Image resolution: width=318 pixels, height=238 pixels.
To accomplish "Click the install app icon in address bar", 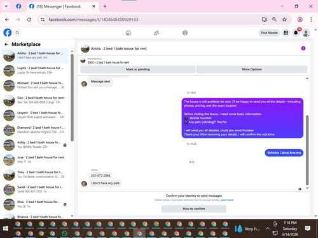I will (265, 20).
